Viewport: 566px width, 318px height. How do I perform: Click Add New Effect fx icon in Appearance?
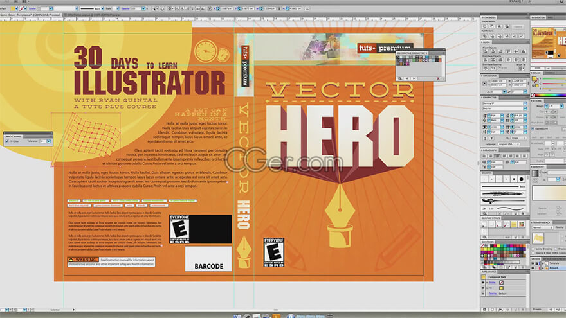tap(500, 310)
